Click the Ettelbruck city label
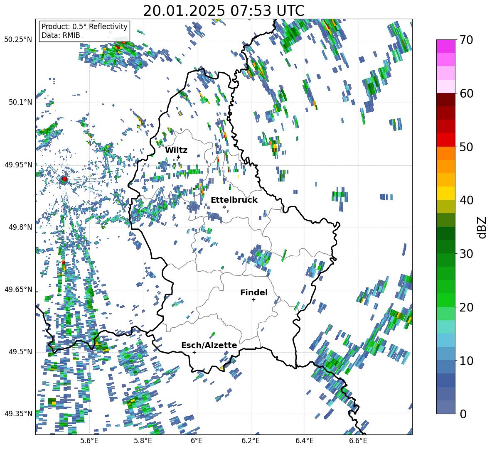The height and width of the screenshot is (449, 492). click(234, 200)
